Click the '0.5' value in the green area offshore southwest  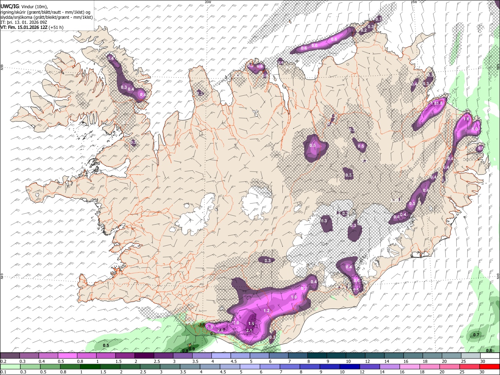pyautogui.click(x=106, y=345)
